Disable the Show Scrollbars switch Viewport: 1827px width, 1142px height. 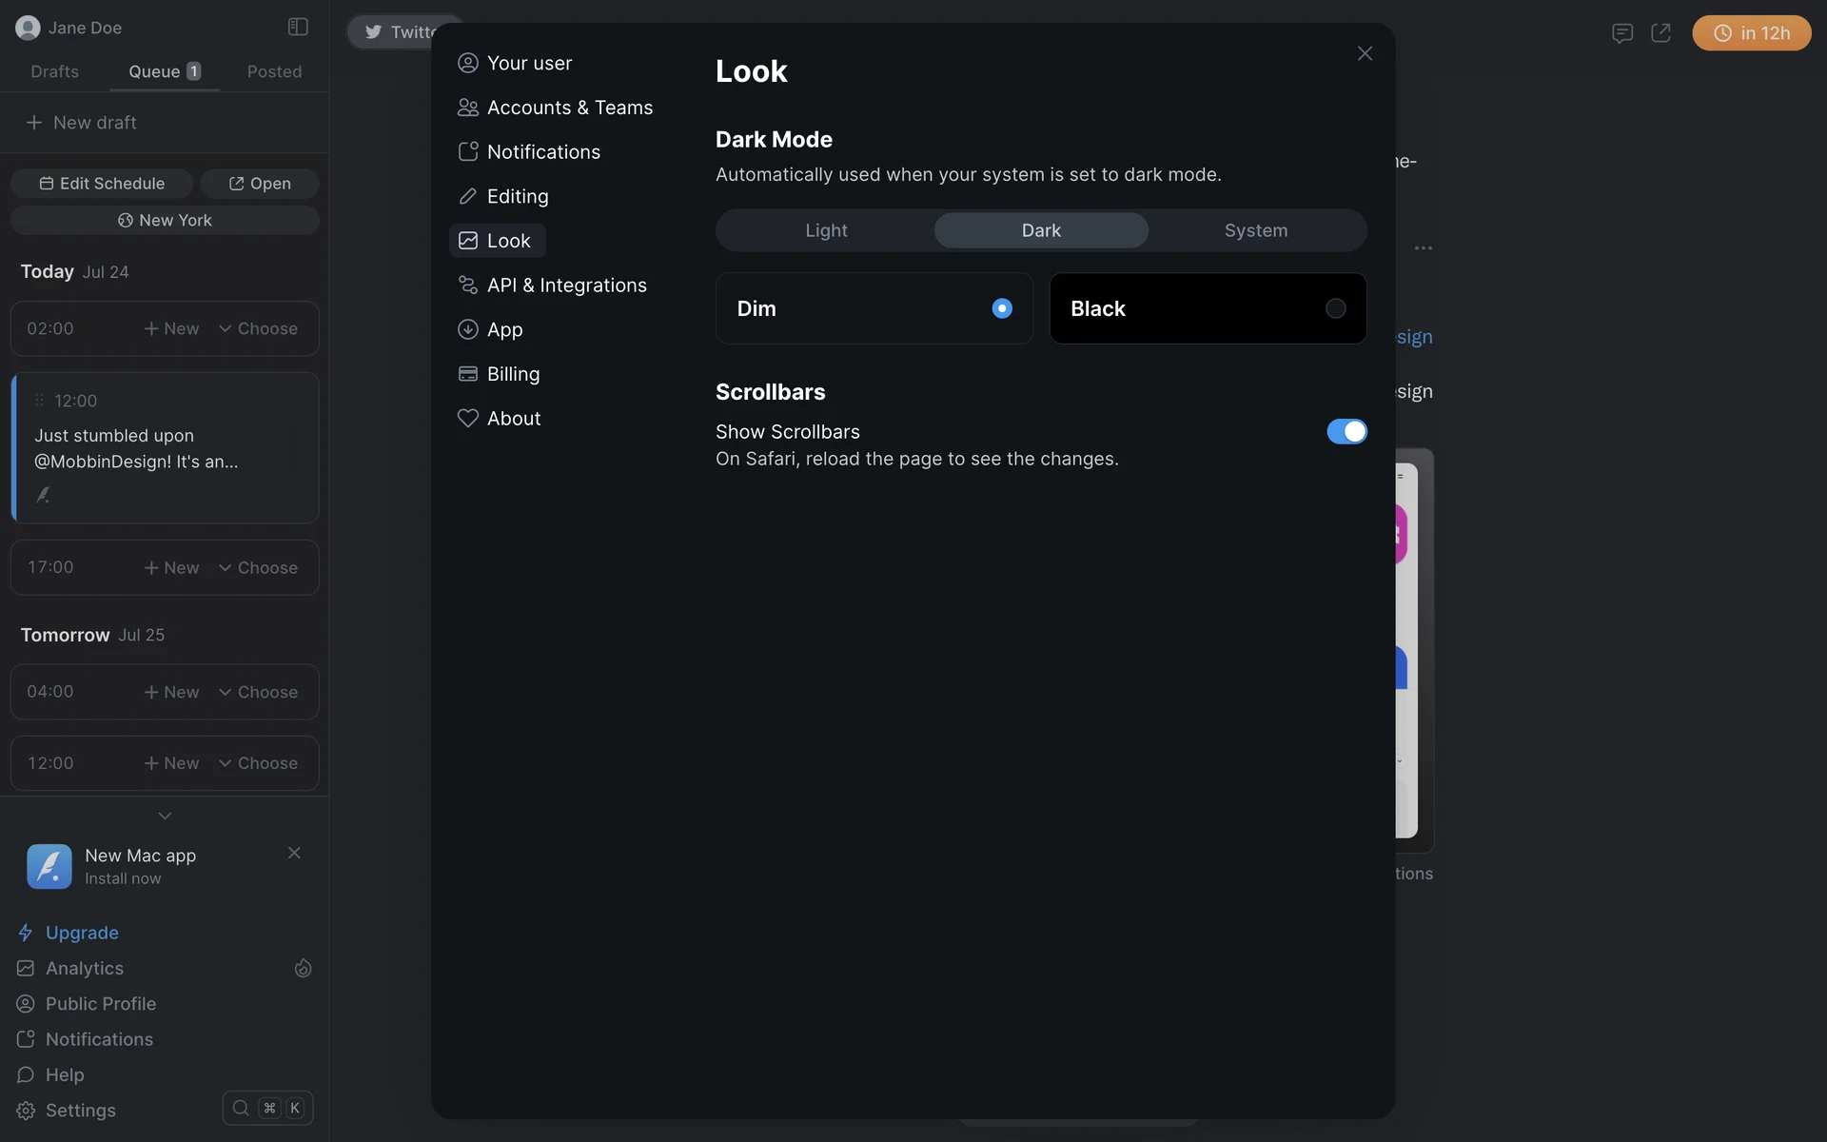[1346, 431]
